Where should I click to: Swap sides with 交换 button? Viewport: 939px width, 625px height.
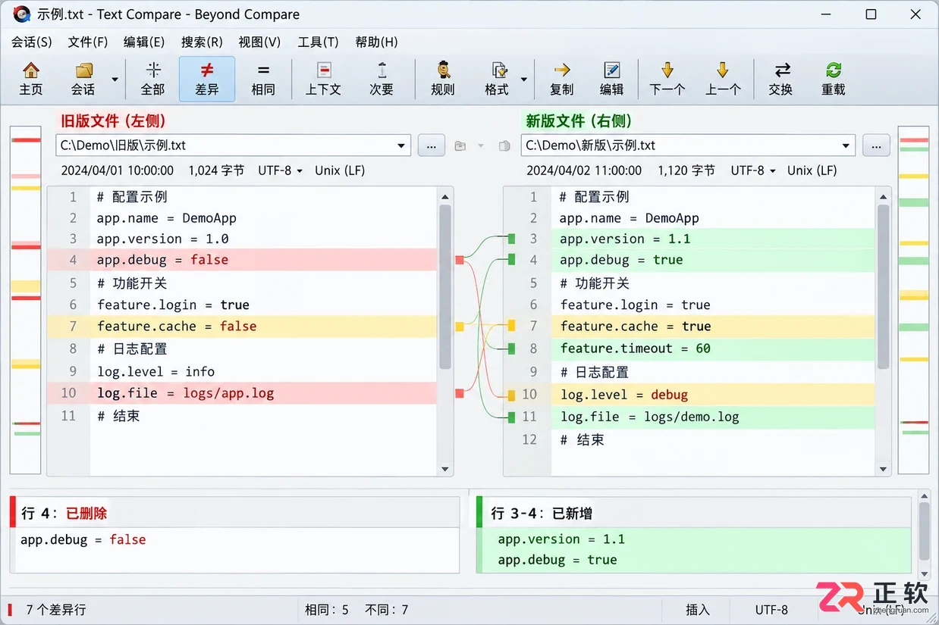(780, 79)
